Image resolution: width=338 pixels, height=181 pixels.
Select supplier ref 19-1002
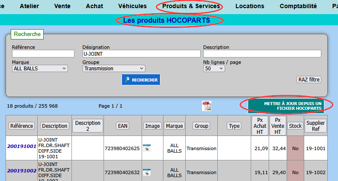tap(316, 172)
